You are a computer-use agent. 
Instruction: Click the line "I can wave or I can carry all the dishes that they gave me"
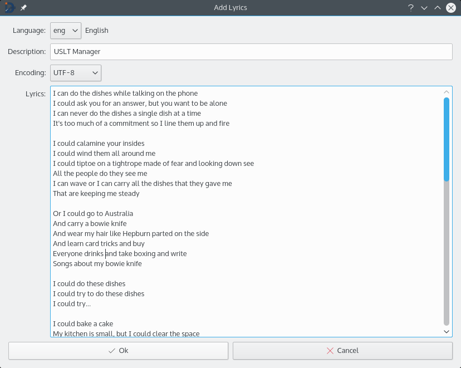pyautogui.click(x=143, y=184)
